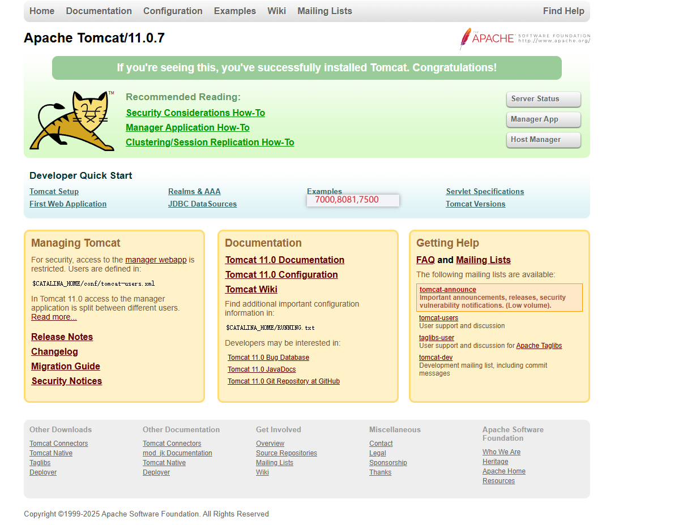The width and height of the screenshot is (683, 525).
Task: Open Apache Taglibs link
Action: click(539, 346)
